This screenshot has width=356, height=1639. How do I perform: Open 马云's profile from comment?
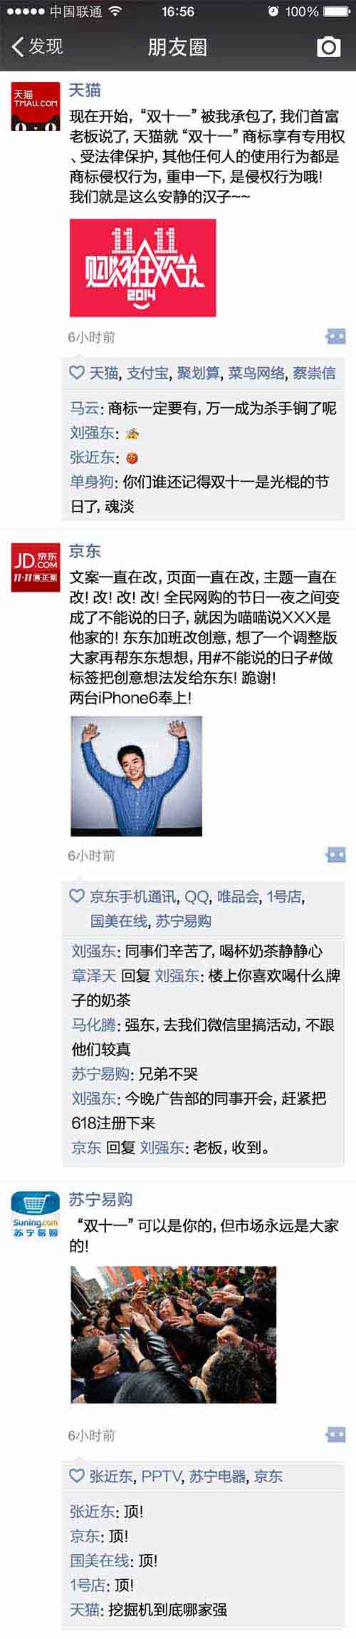(84, 409)
